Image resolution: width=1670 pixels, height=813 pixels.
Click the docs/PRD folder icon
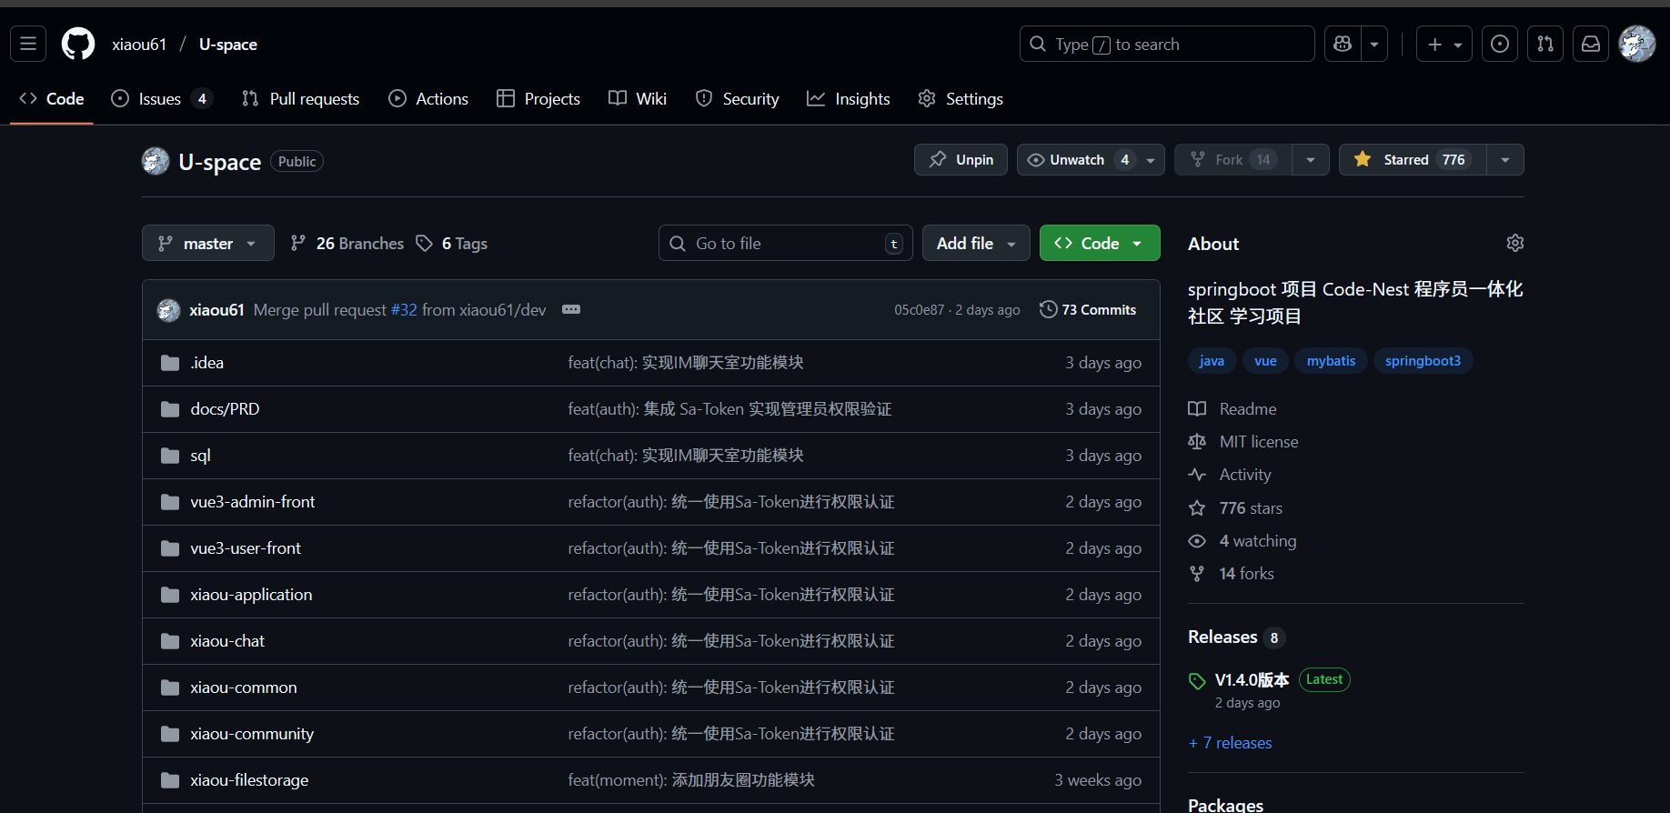(x=170, y=409)
